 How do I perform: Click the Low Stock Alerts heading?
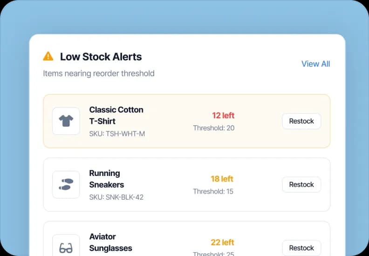point(101,57)
